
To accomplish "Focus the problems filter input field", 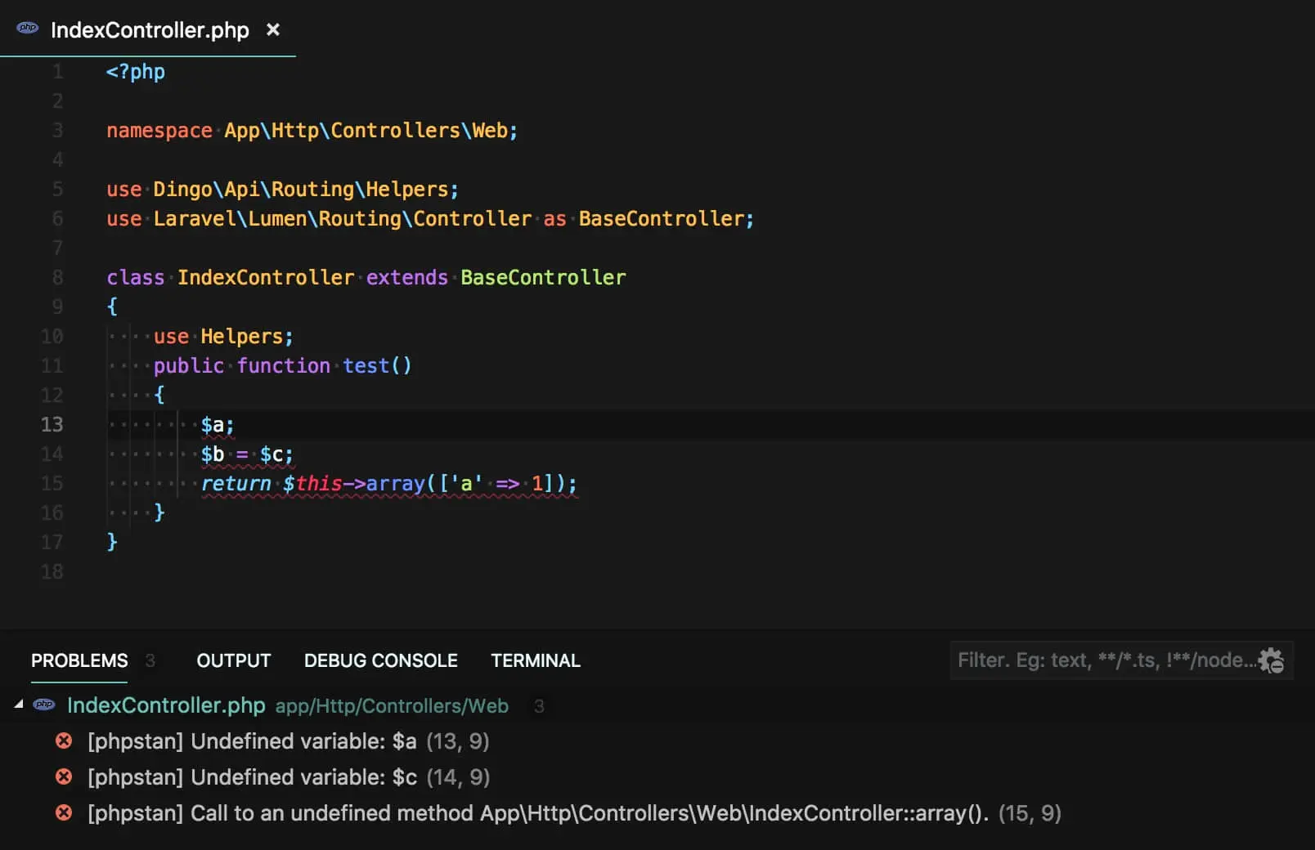I will tap(1106, 660).
